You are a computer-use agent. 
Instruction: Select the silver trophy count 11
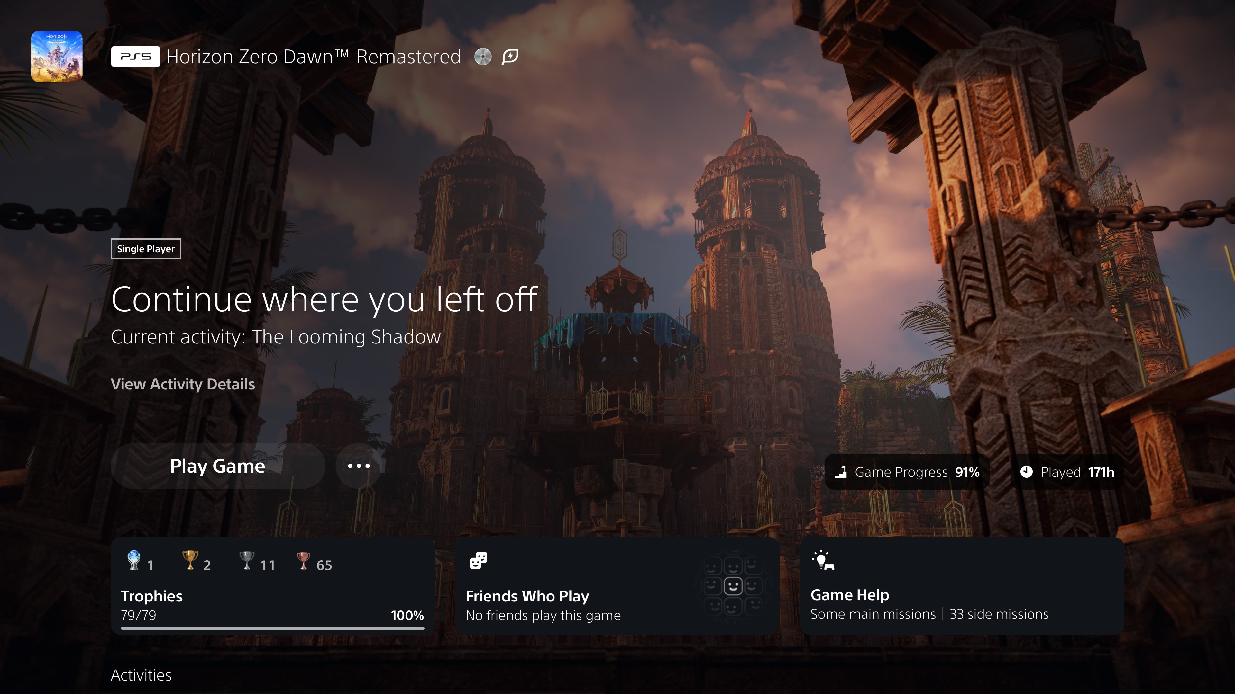tap(268, 565)
